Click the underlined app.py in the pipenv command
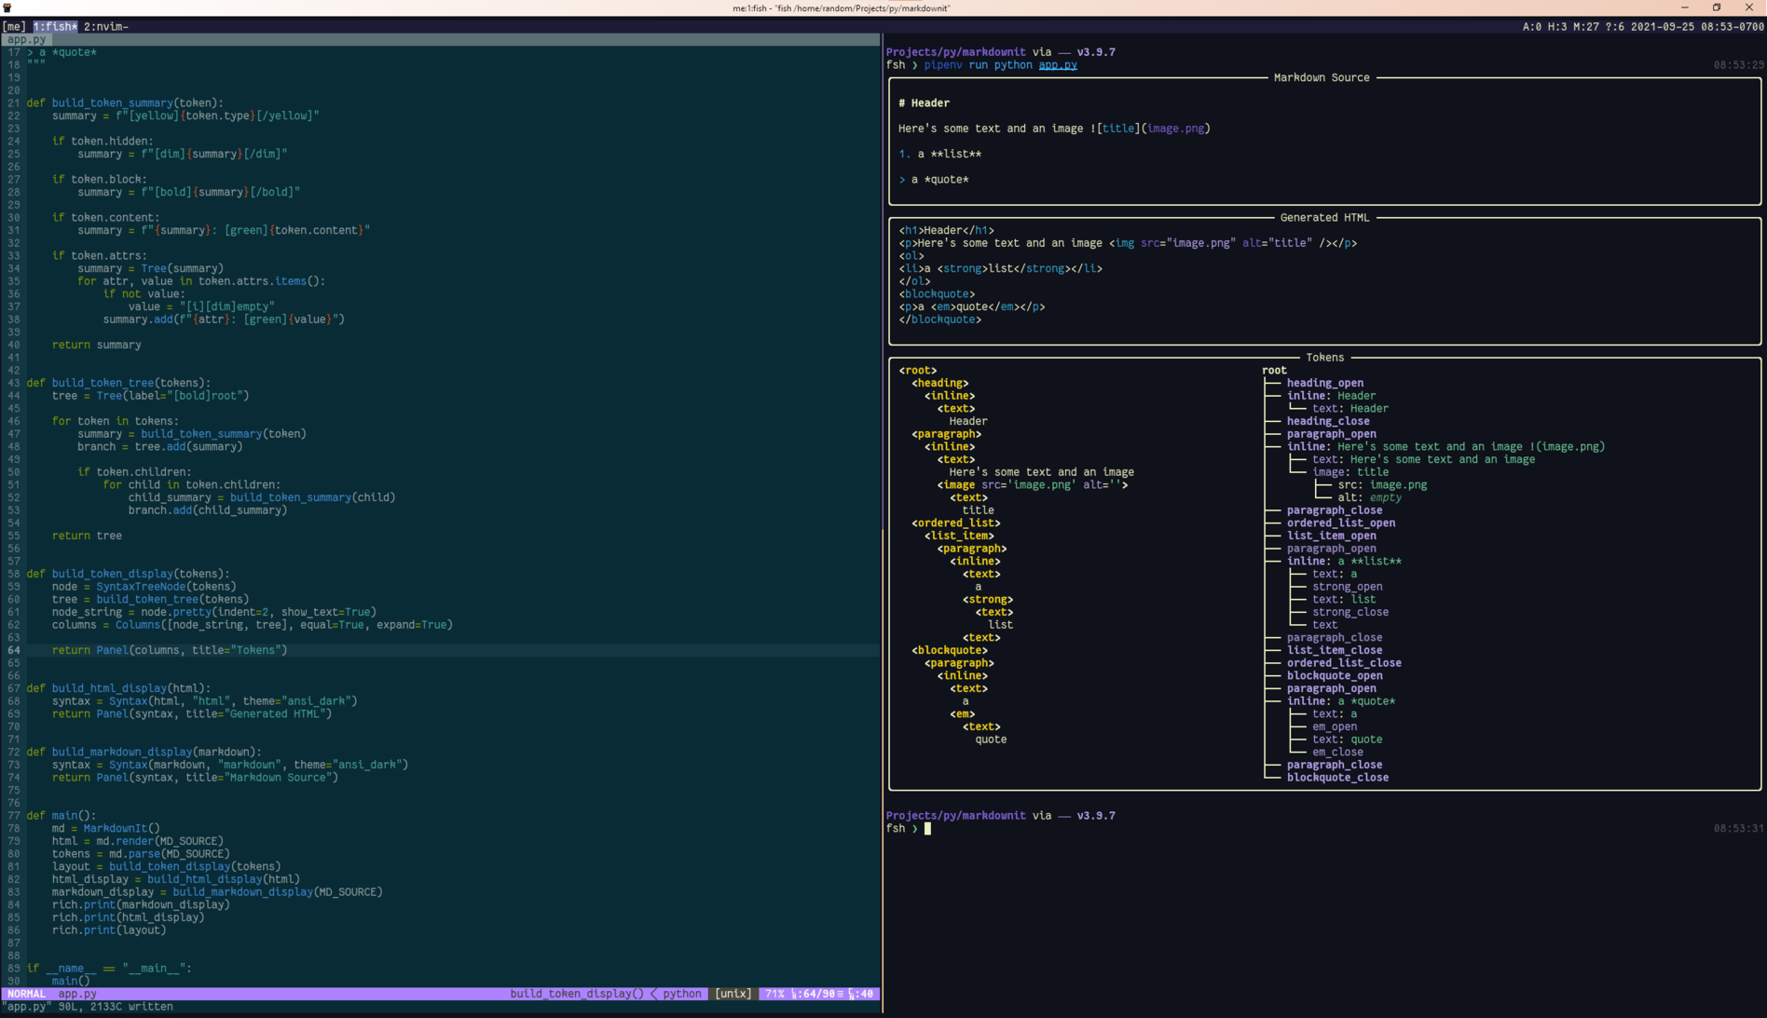 coord(1058,65)
